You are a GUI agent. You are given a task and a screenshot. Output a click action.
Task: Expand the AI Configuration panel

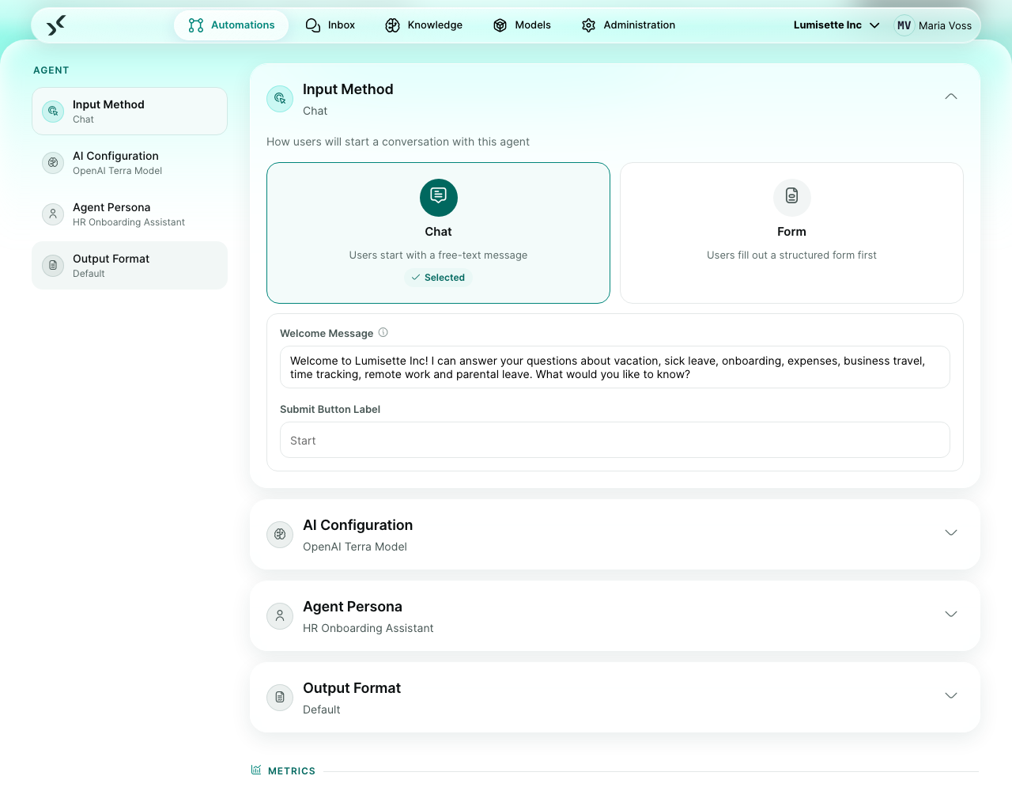point(951,532)
